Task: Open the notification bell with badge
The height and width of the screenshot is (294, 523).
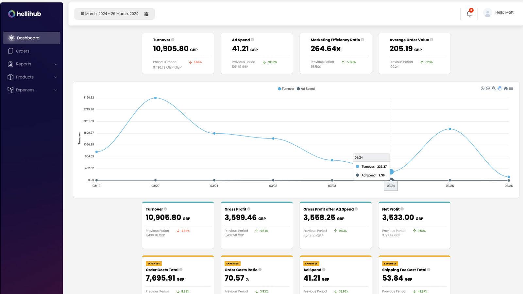Action: pyautogui.click(x=469, y=13)
